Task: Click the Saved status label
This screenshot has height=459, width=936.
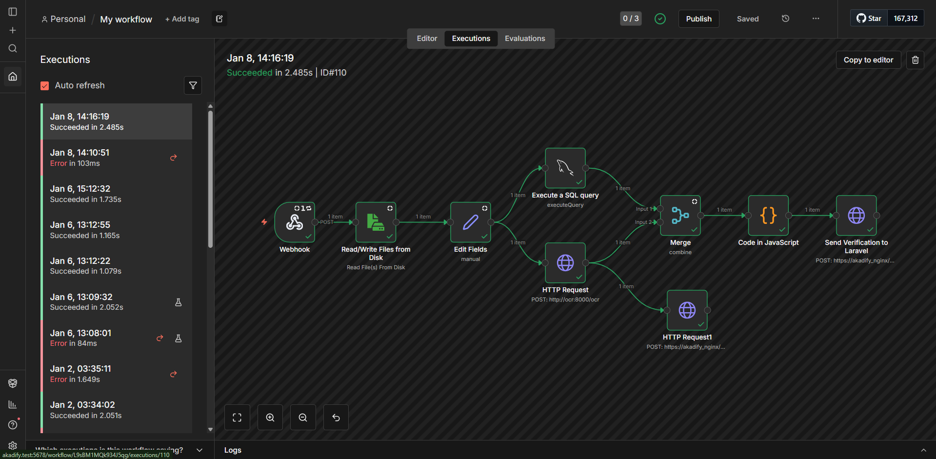Action: [748, 19]
